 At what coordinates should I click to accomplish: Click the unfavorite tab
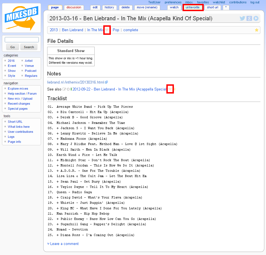[193, 8]
